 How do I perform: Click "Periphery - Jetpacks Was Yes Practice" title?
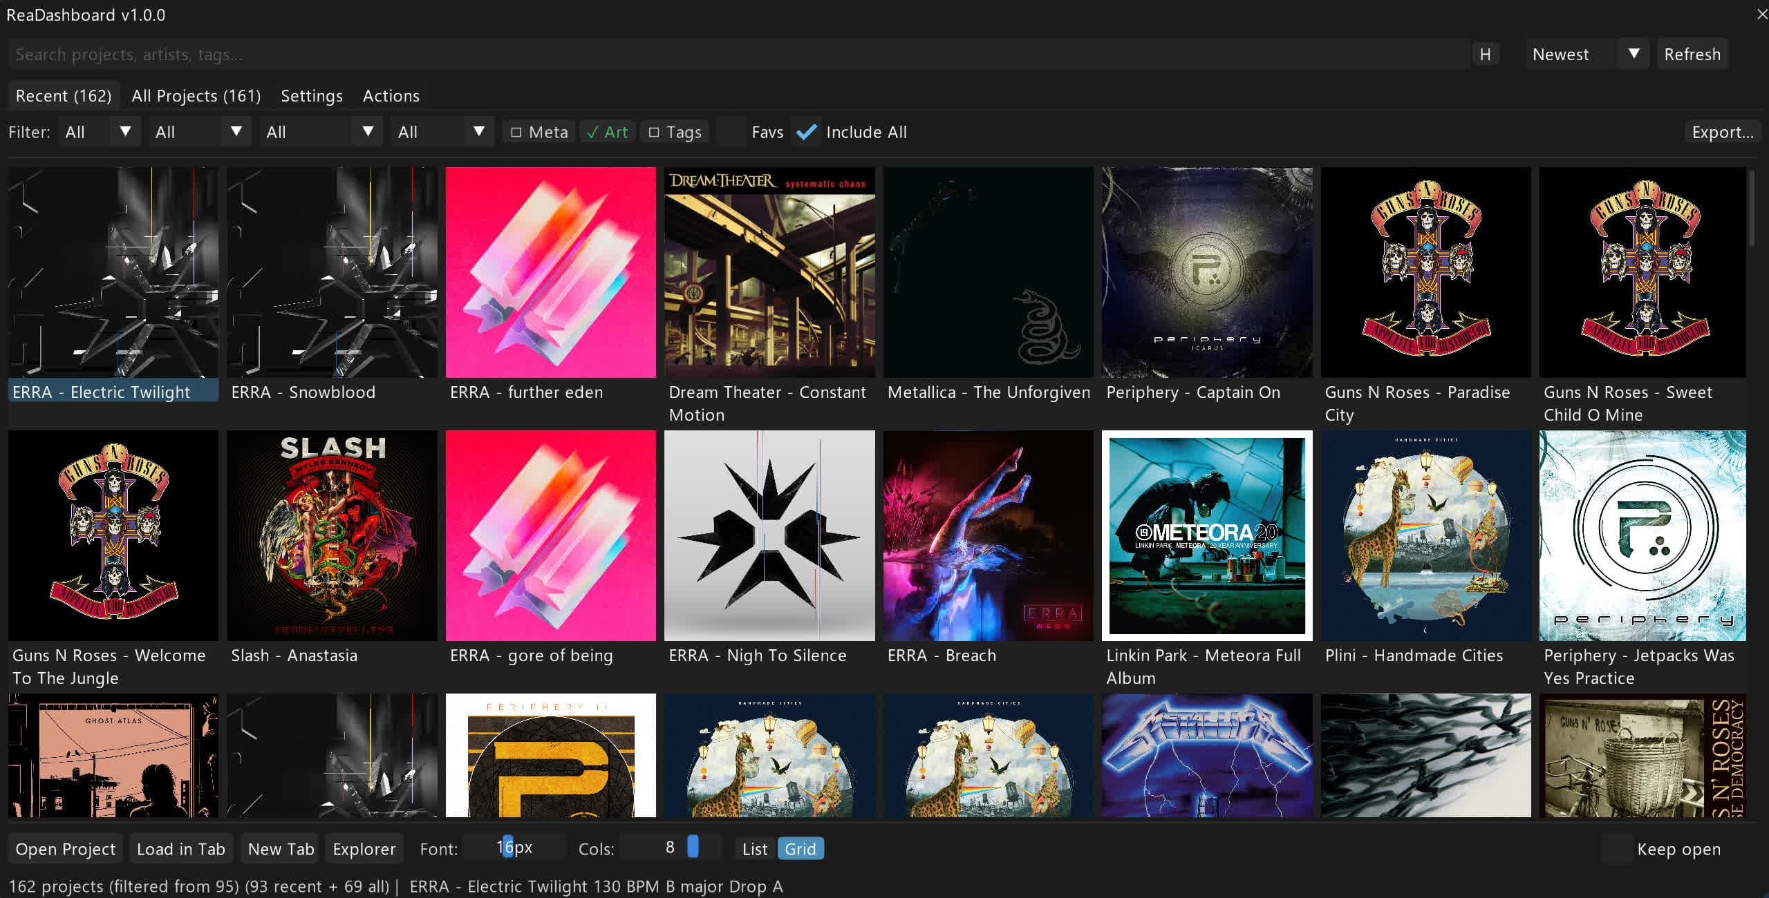tap(1639, 667)
